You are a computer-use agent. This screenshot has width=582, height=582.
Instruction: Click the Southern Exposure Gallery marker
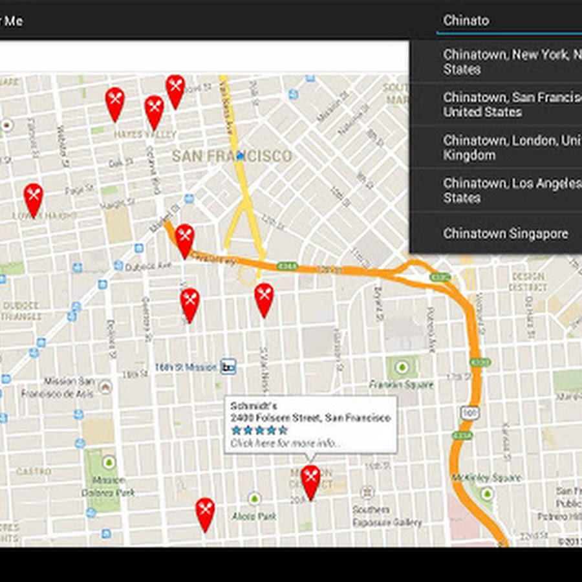pyautogui.click(x=367, y=493)
